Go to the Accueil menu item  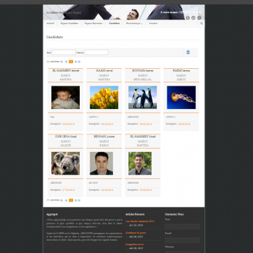(51, 23)
